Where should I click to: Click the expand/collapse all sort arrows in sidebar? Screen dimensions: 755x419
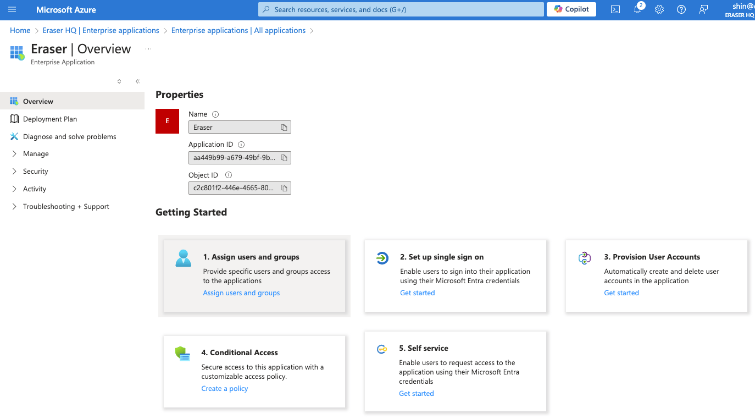[119, 81]
